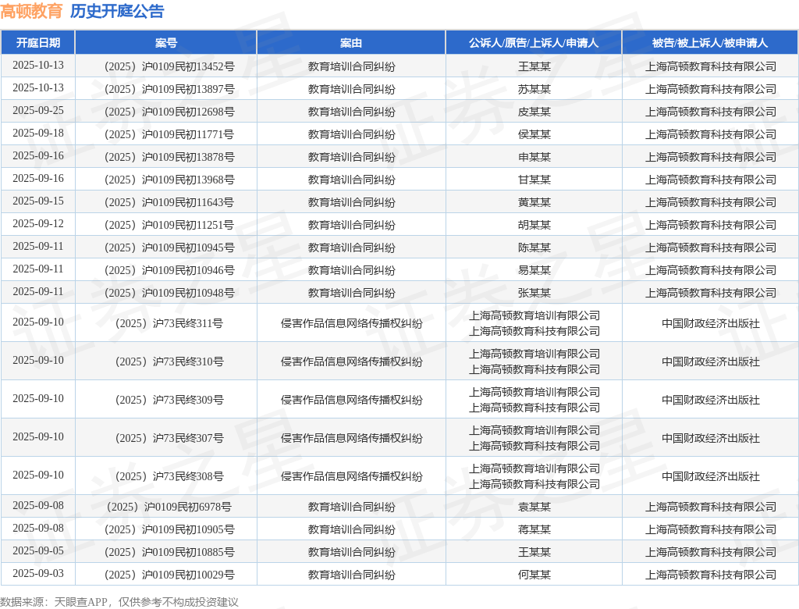Screen dimensions: 799x609
Task: Click case number 沪73民终310号
Action: 188,361
